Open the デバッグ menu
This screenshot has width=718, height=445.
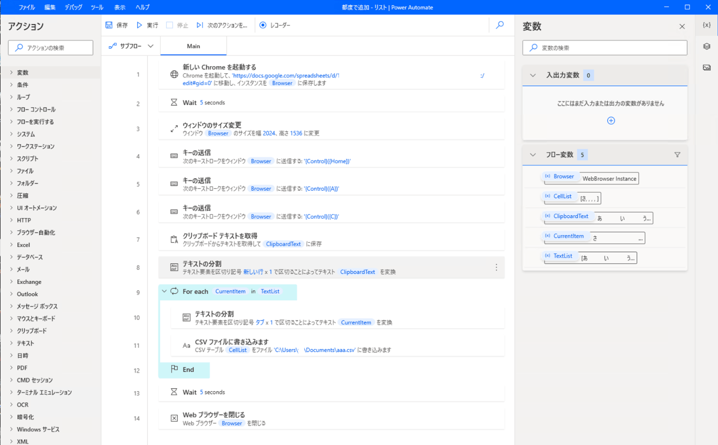(x=73, y=7)
